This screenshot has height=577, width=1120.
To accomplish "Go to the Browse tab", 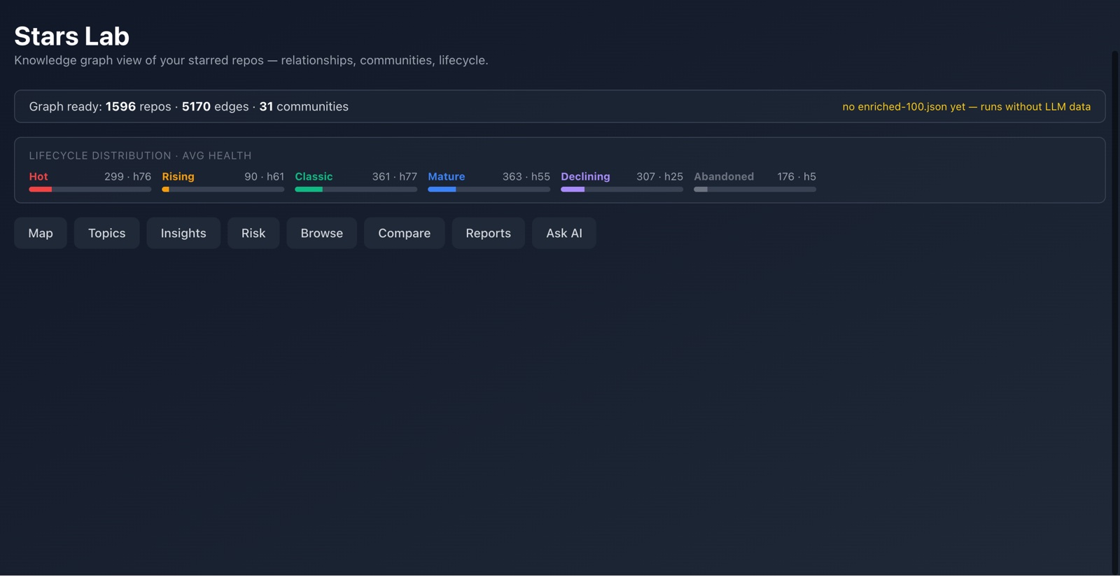I will [322, 233].
